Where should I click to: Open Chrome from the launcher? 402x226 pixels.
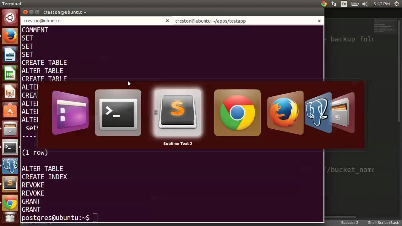point(10,203)
